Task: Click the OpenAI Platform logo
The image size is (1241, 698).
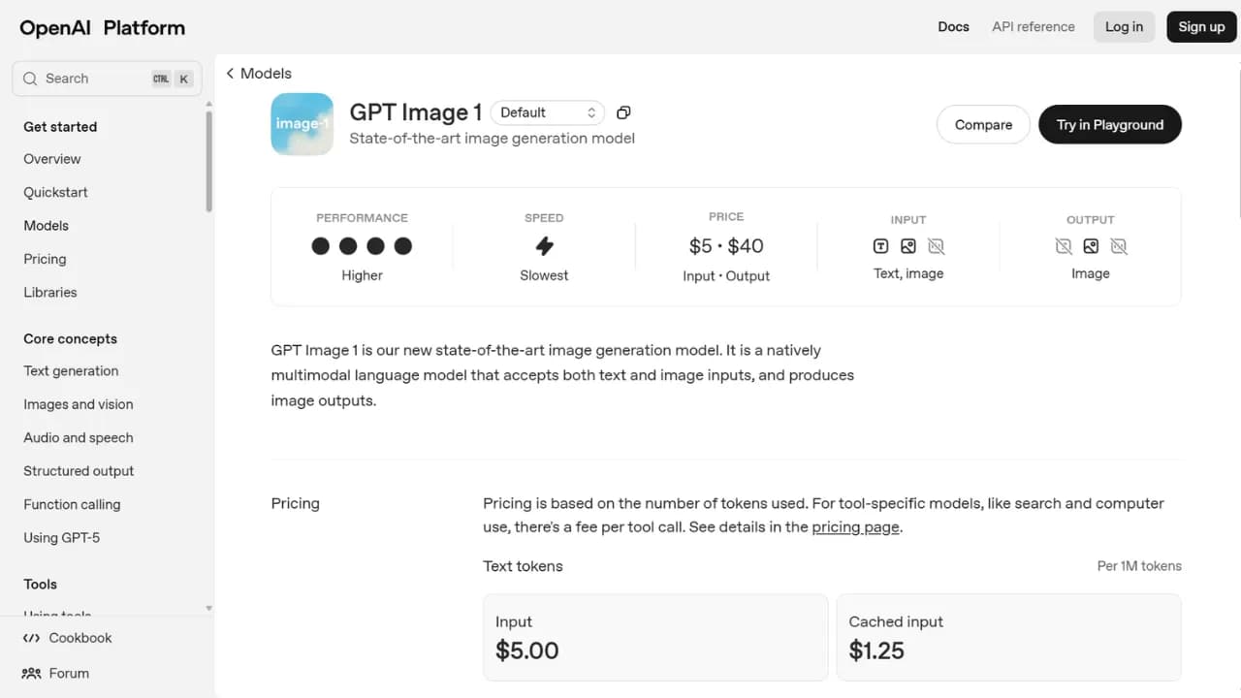Action: [x=102, y=27]
